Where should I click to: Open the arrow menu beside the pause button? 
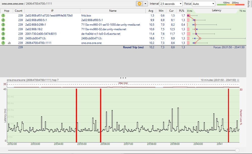click(x=145, y=4)
